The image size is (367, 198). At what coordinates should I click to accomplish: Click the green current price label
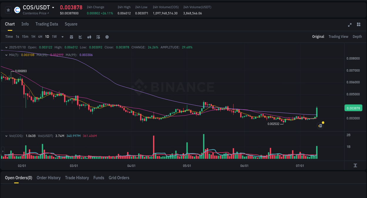pos(353,108)
